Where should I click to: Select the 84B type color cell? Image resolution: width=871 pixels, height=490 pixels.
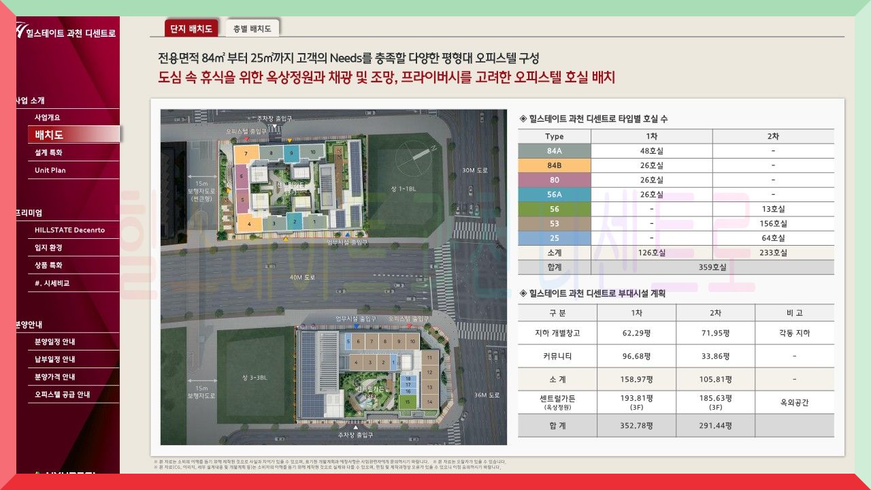554,165
